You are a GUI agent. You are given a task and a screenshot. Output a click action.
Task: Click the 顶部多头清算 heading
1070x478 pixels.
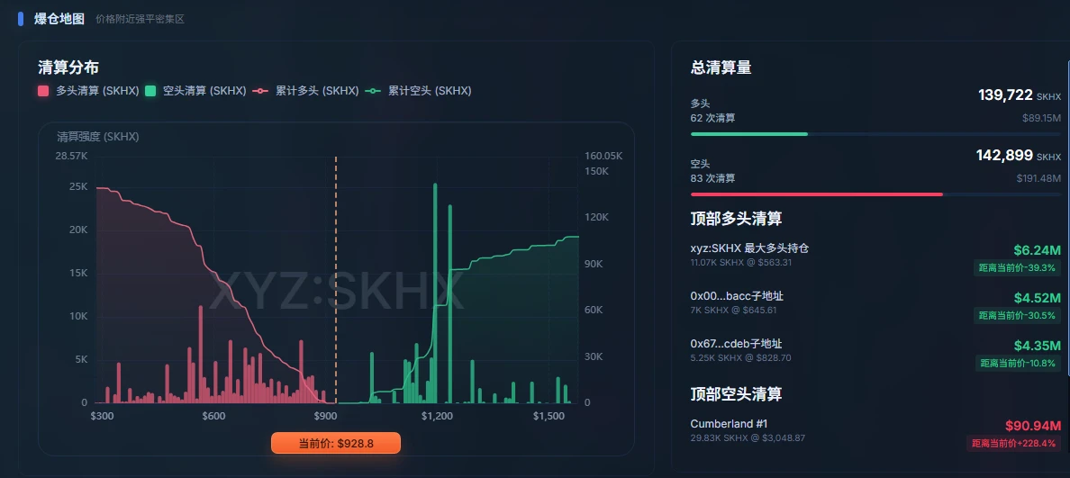(737, 219)
